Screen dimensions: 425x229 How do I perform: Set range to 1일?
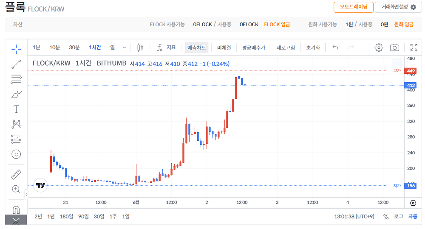(126, 217)
